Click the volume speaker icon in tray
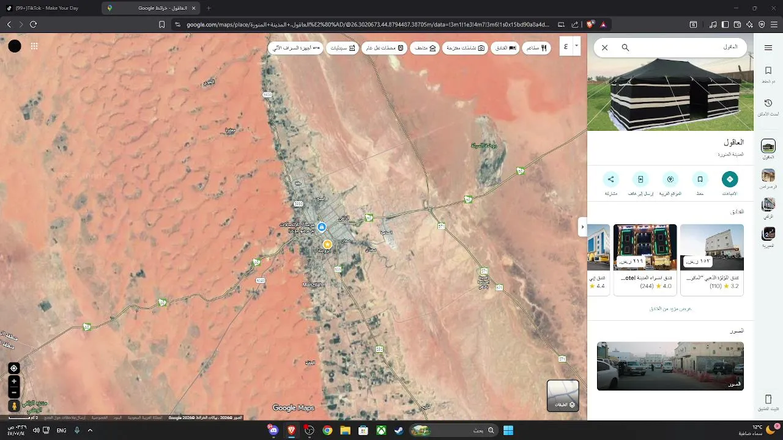Image resolution: width=783 pixels, height=440 pixels. (35, 430)
